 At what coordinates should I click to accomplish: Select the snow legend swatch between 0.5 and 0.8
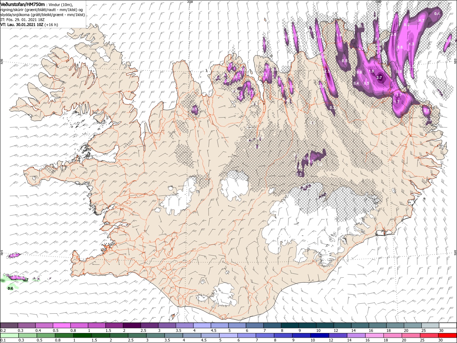coord(61,325)
